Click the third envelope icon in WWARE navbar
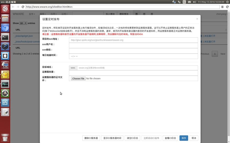Image resolution: width=230 pixels, height=143 pixels. [x=152, y=14]
